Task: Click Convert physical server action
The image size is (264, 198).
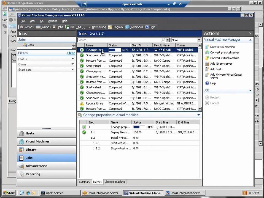Action: (222, 53)
